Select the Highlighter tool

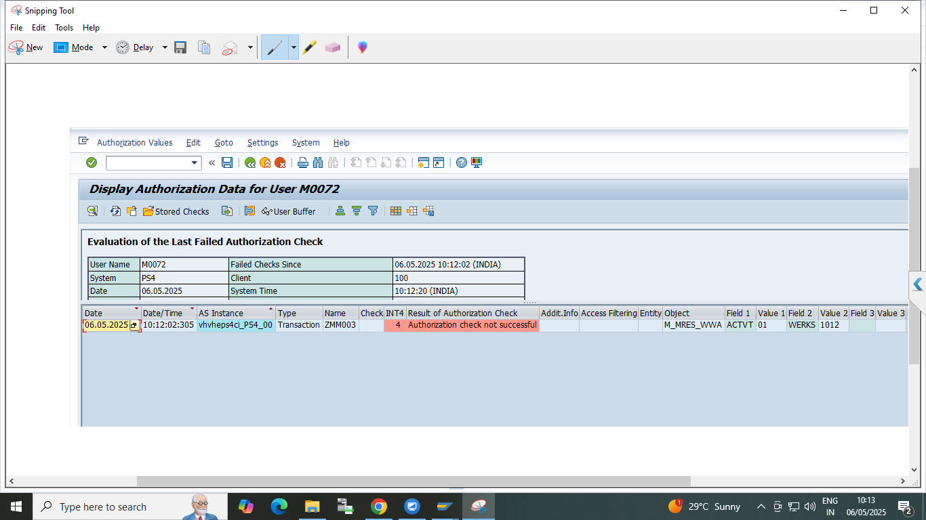coord(310,47)
